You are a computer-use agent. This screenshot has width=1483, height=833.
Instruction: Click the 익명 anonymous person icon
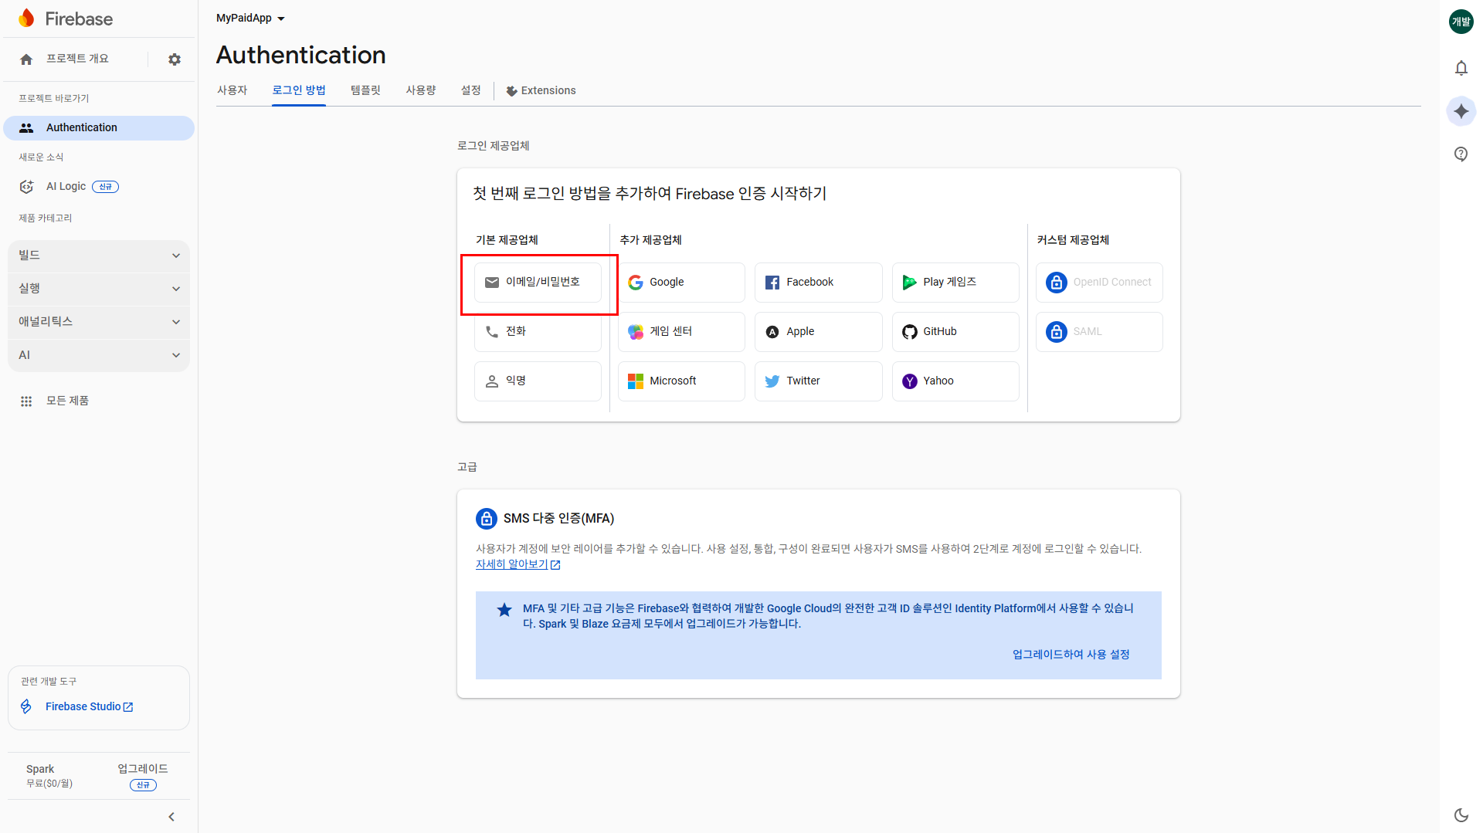(492, 381)
